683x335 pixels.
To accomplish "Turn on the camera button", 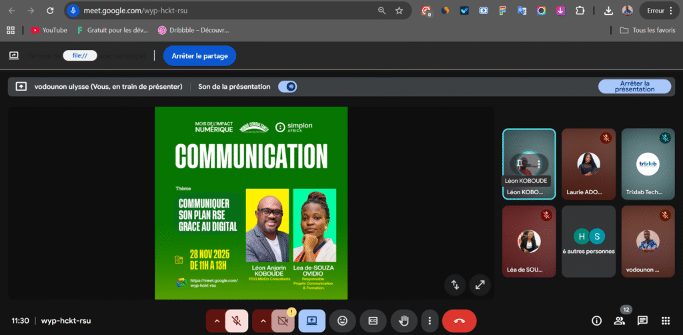I will 283,321.
